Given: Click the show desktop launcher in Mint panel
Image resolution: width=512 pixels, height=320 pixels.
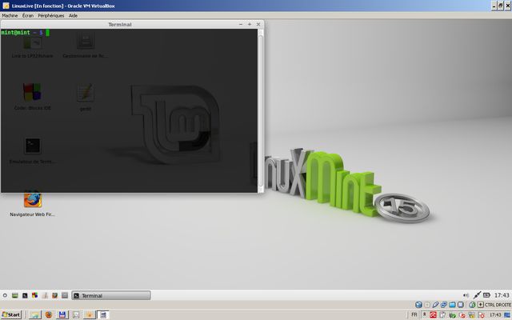Looking at the screenshot, I should tap(14, 295).
